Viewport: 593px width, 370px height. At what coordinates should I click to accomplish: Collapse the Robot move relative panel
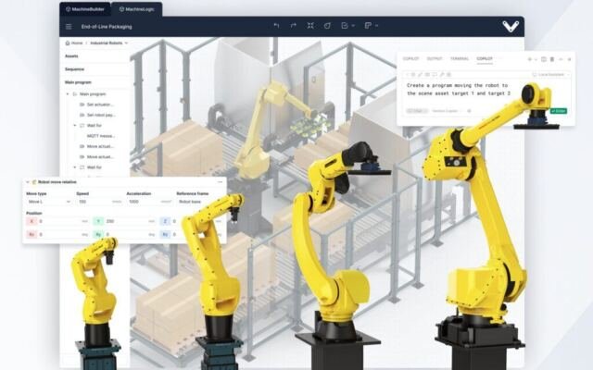(x=27, y=182)
